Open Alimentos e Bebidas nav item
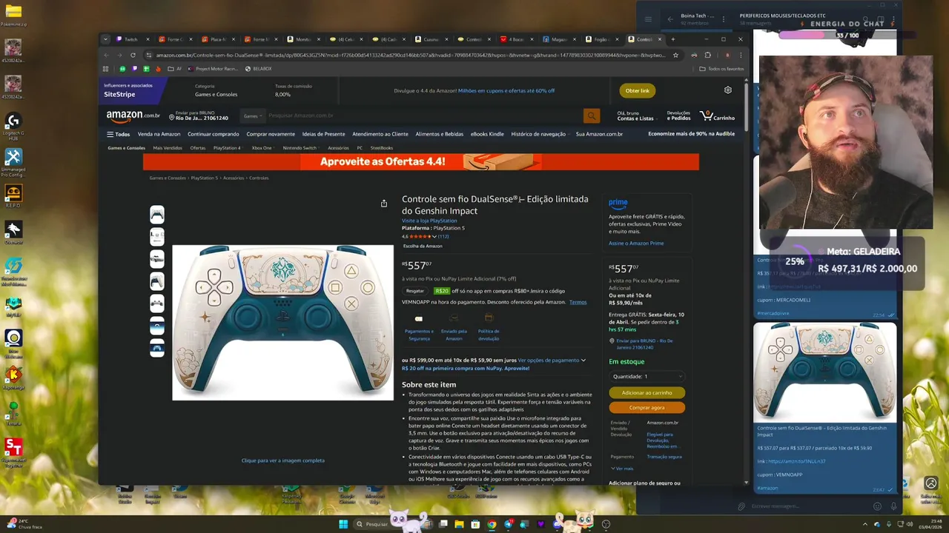Image resolution: width=949 pixels, height=533 pixels. [x=440, y=134]
